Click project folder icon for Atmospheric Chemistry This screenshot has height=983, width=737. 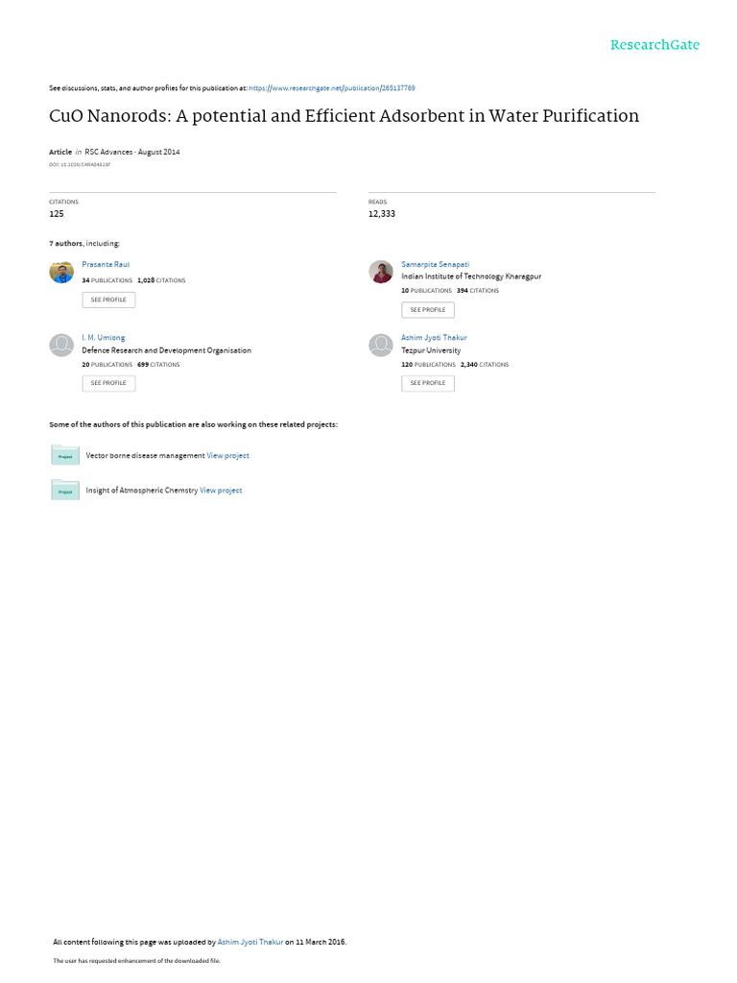point(65,490)
